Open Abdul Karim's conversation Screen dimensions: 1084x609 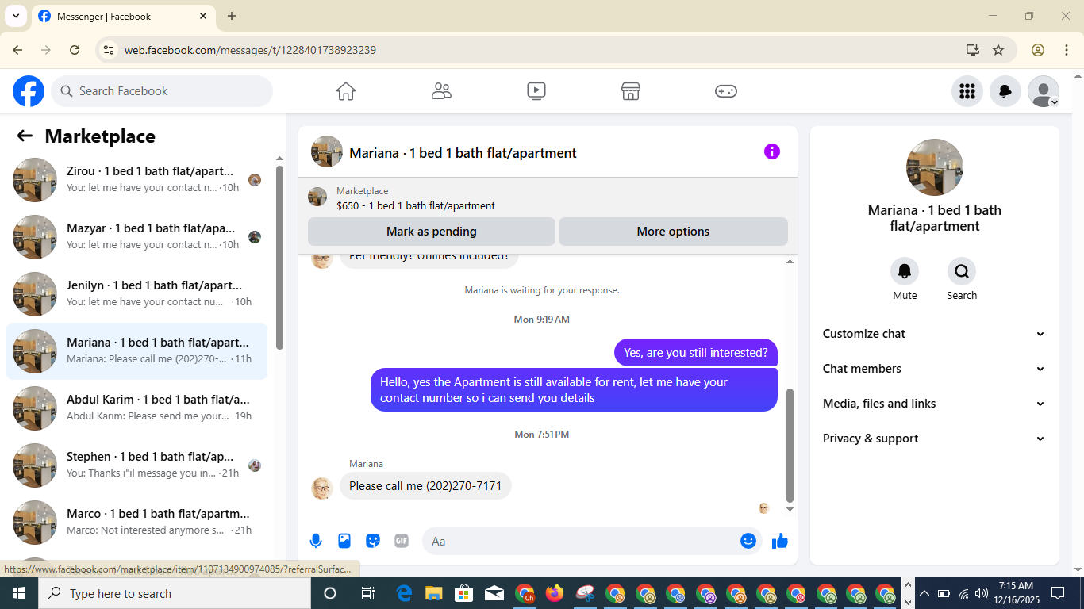pos(136,408)
